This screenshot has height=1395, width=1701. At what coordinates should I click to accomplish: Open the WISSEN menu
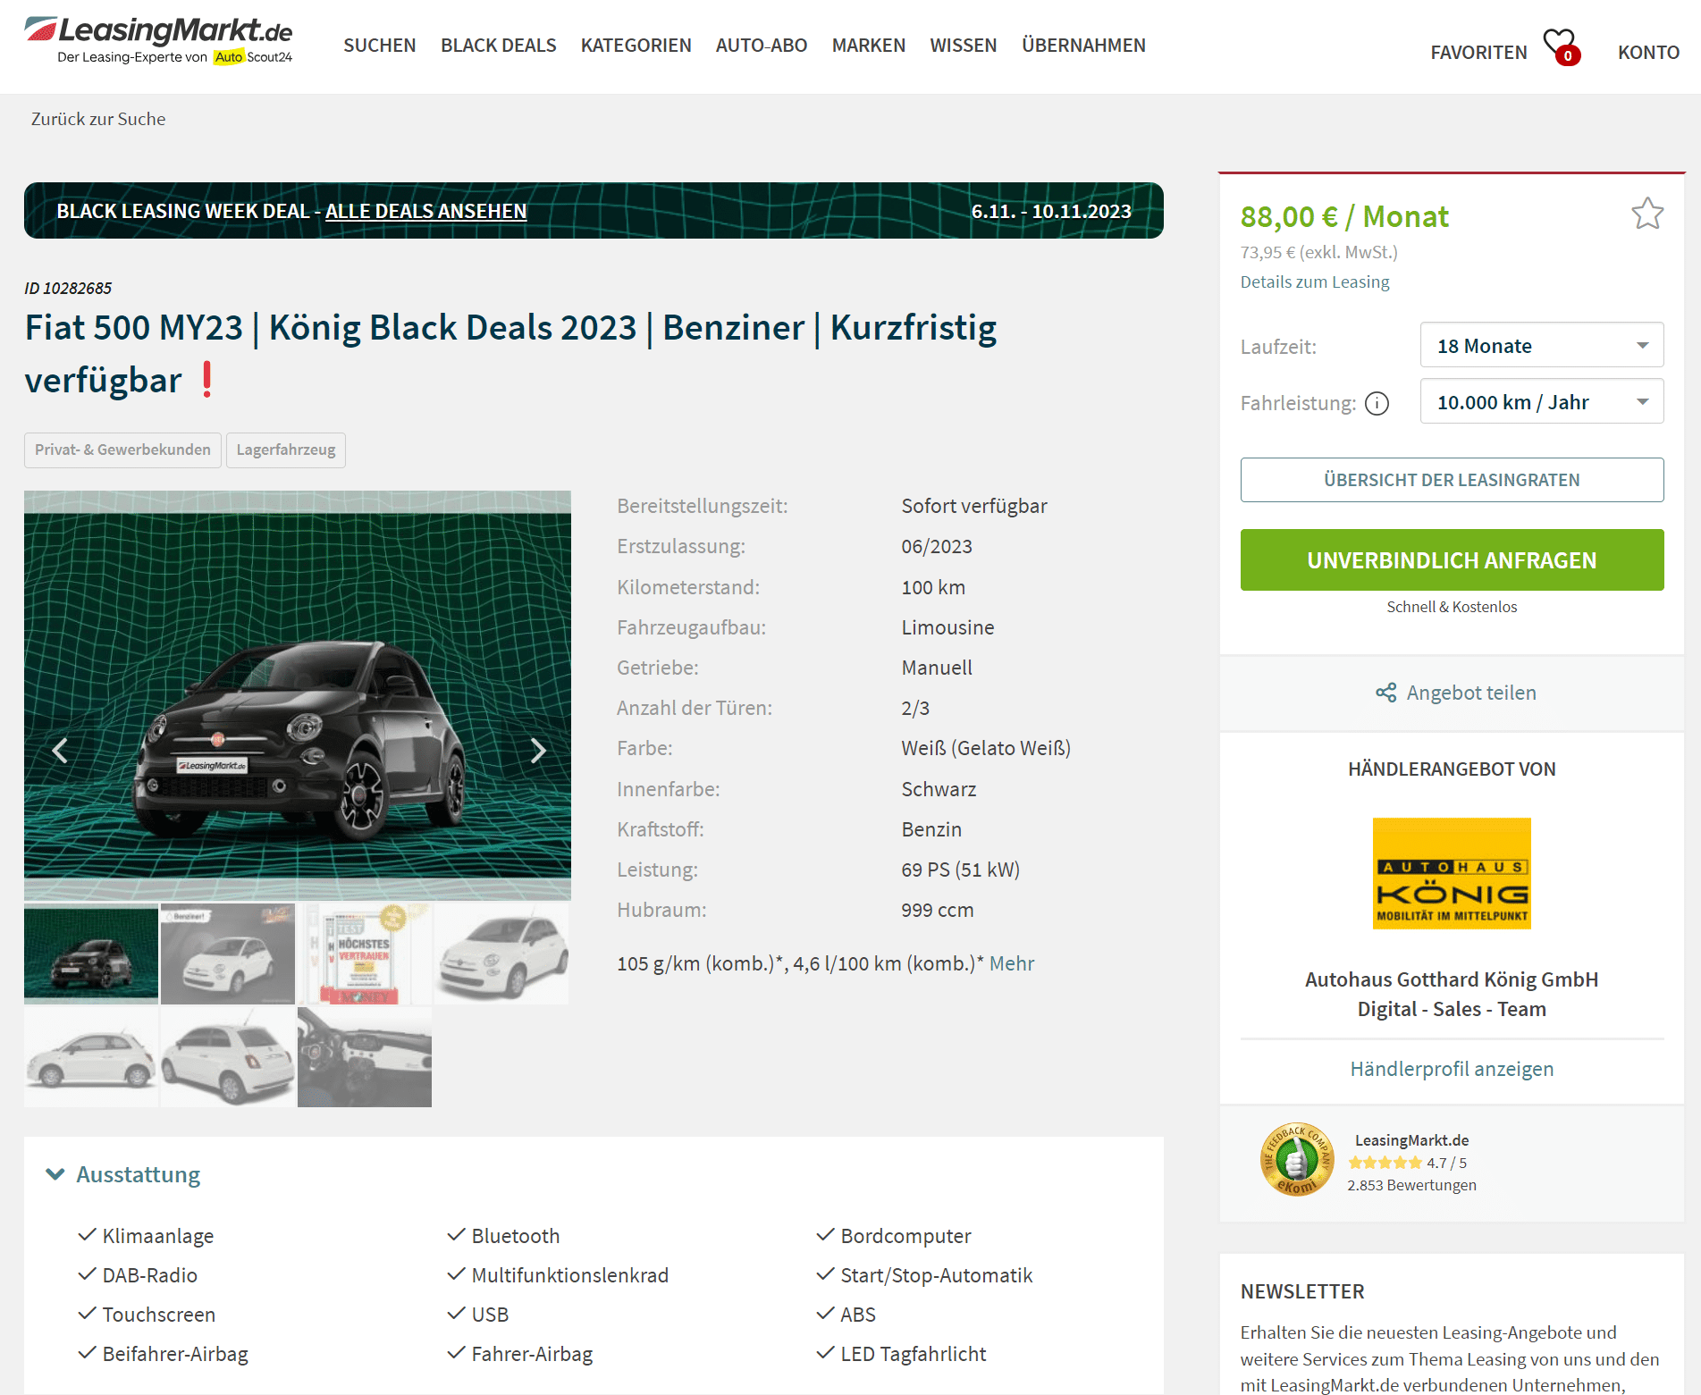[964, 46]
